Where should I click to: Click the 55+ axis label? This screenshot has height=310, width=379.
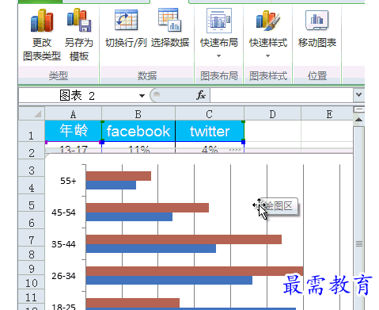pyautogui.click(x=68, y=181)
